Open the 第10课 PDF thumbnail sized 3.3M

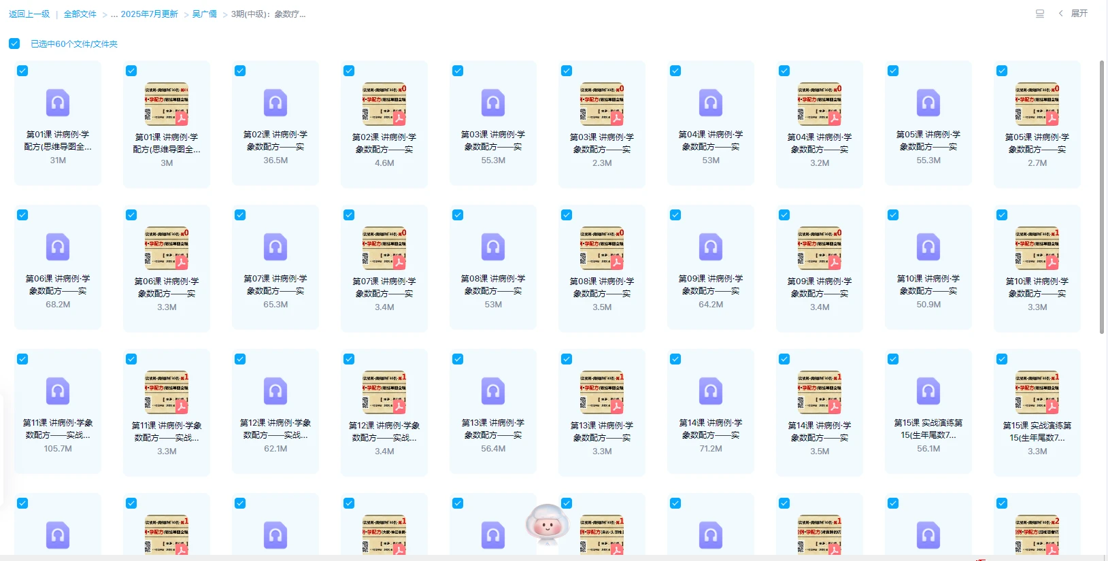tap(1037, 248)
